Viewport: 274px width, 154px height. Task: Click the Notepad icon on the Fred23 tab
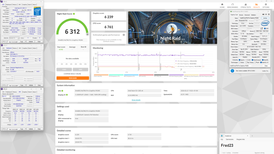pyautogui.click(x=222, y=136)
